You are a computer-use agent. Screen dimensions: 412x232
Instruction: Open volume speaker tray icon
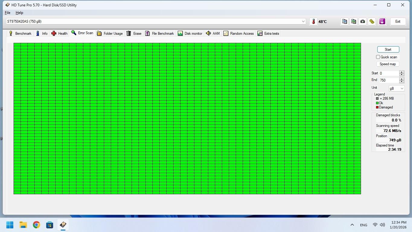tap(382, 225)
